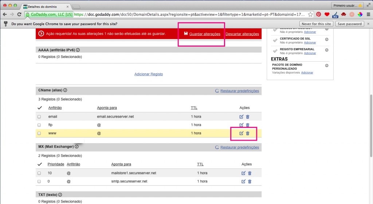This screenshot has height=204, width=373.
Task: Click the Save password button
Action: point(349,24)
